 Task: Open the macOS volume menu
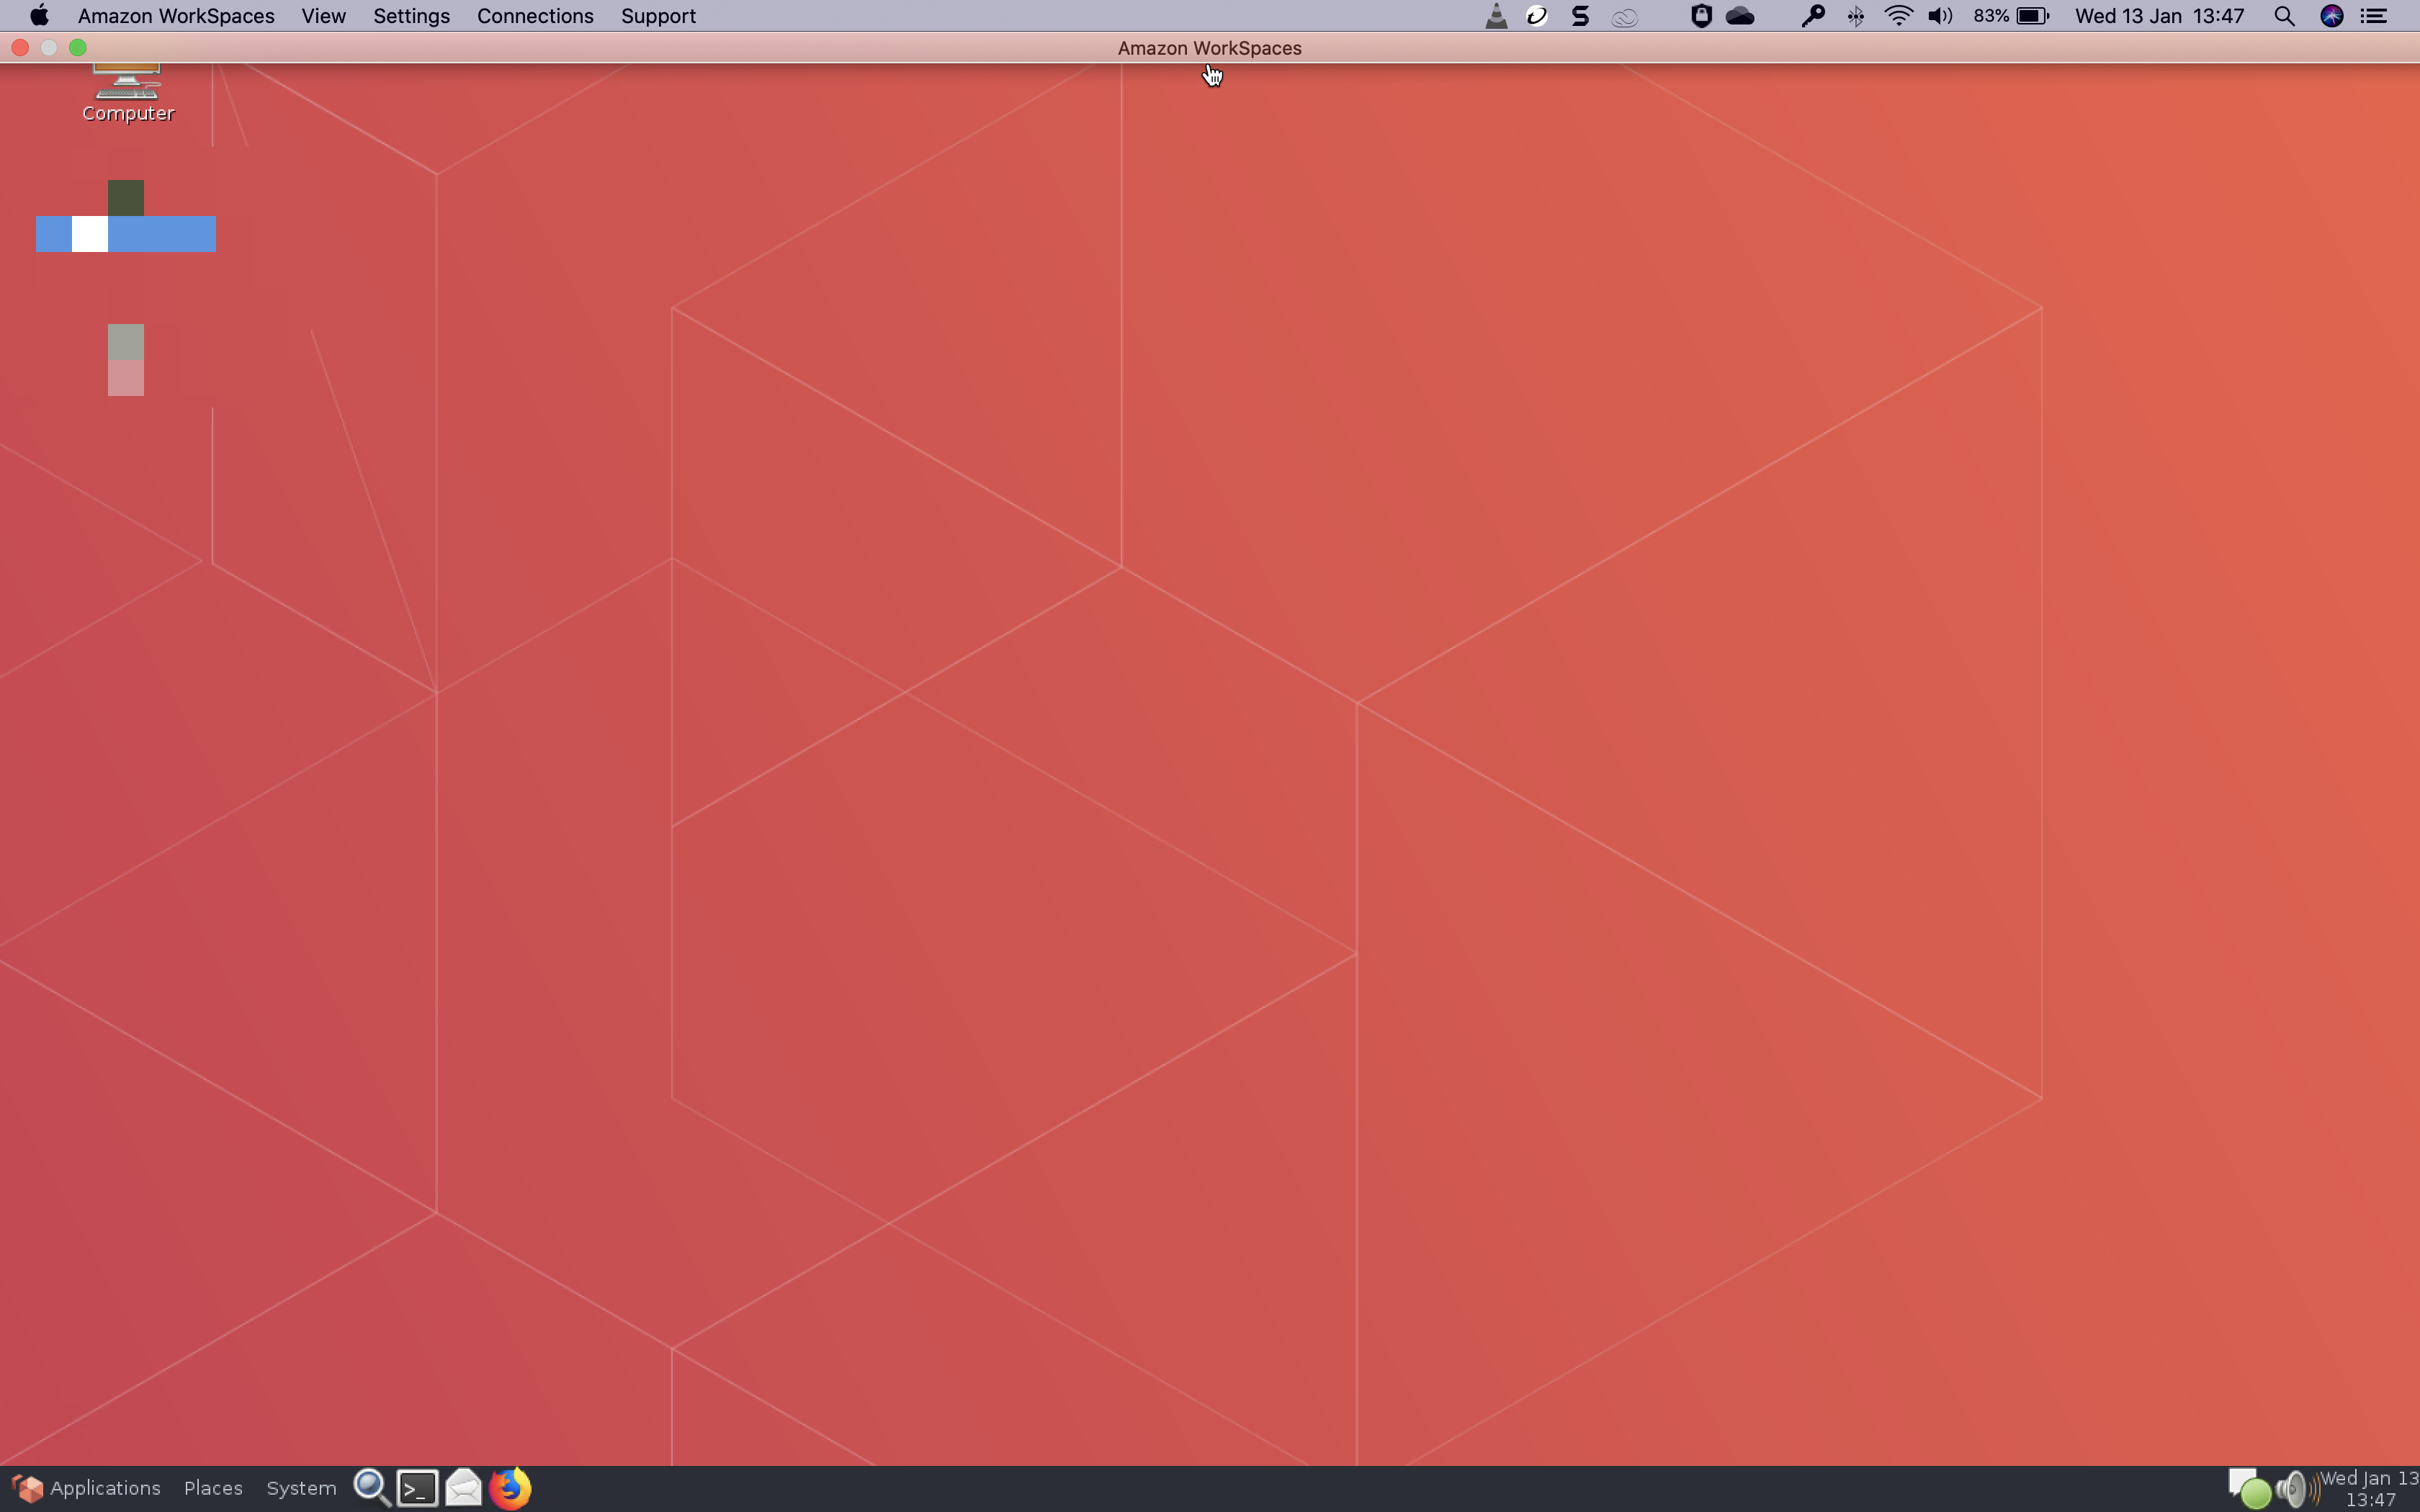[1940, 16]
